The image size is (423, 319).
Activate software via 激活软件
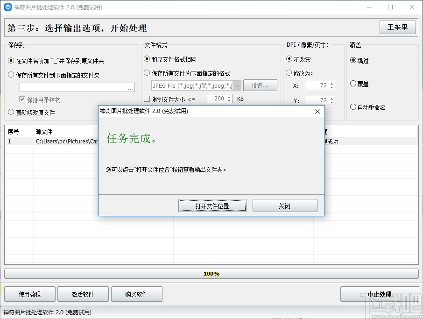pyautogui.click(x=83, y=294)
